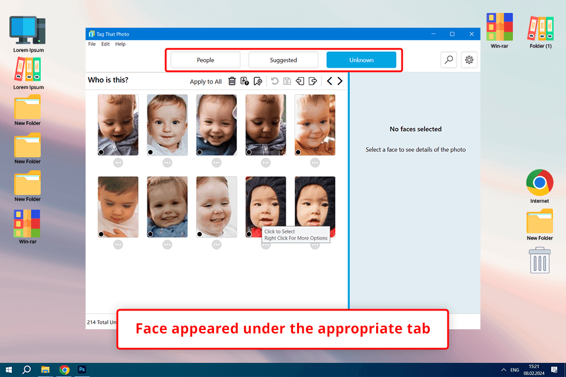Image resolution: width=566 pixels, height=377 pixels.
Task: Toggle selection dot on denim-shirt baby face
Action: pos(150,234)
